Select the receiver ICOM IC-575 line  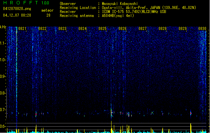point(134,12)
